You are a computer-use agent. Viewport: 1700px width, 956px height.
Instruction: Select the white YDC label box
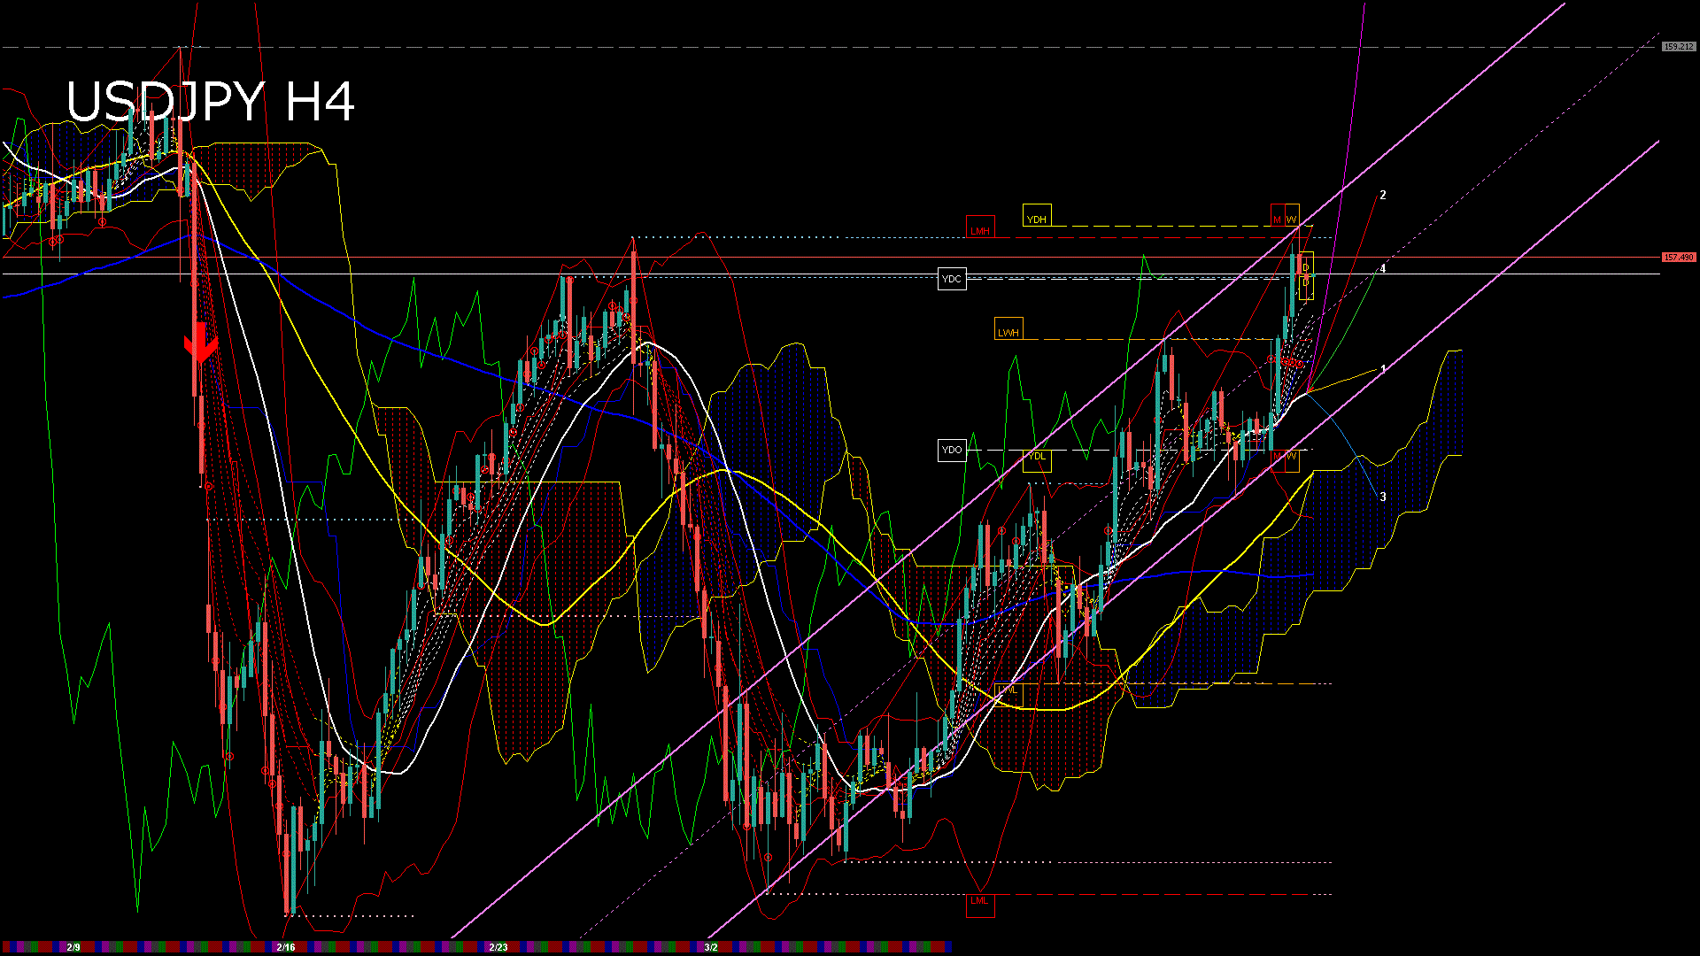point(951,279)
